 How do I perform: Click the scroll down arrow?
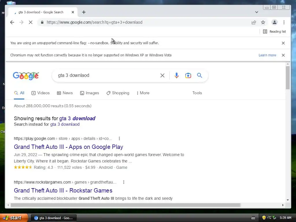click(288, 200)
